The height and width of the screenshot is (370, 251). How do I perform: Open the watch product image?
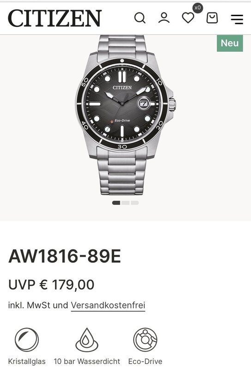[125, 115]
